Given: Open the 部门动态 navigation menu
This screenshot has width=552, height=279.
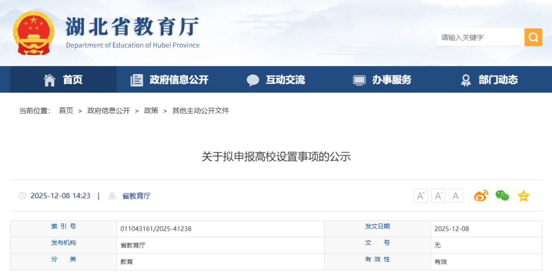Looking at the screenshot, I should click(x=489, y=80).
